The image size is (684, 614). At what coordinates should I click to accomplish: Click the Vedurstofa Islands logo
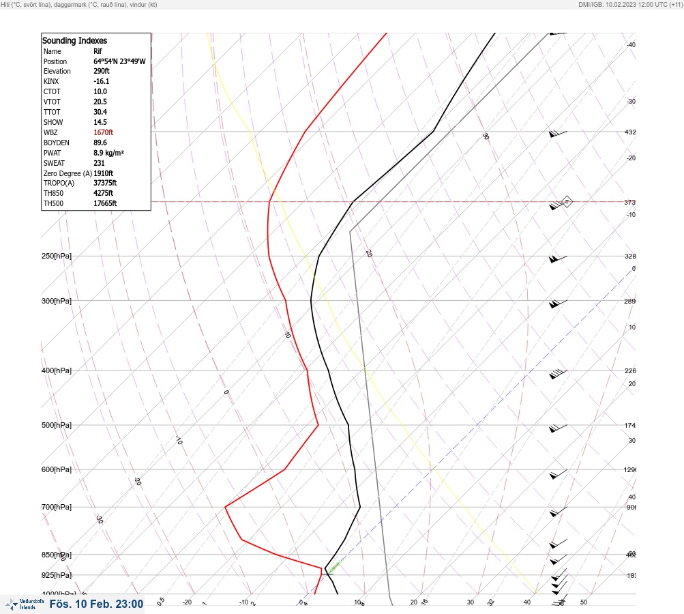click(25, 604)
